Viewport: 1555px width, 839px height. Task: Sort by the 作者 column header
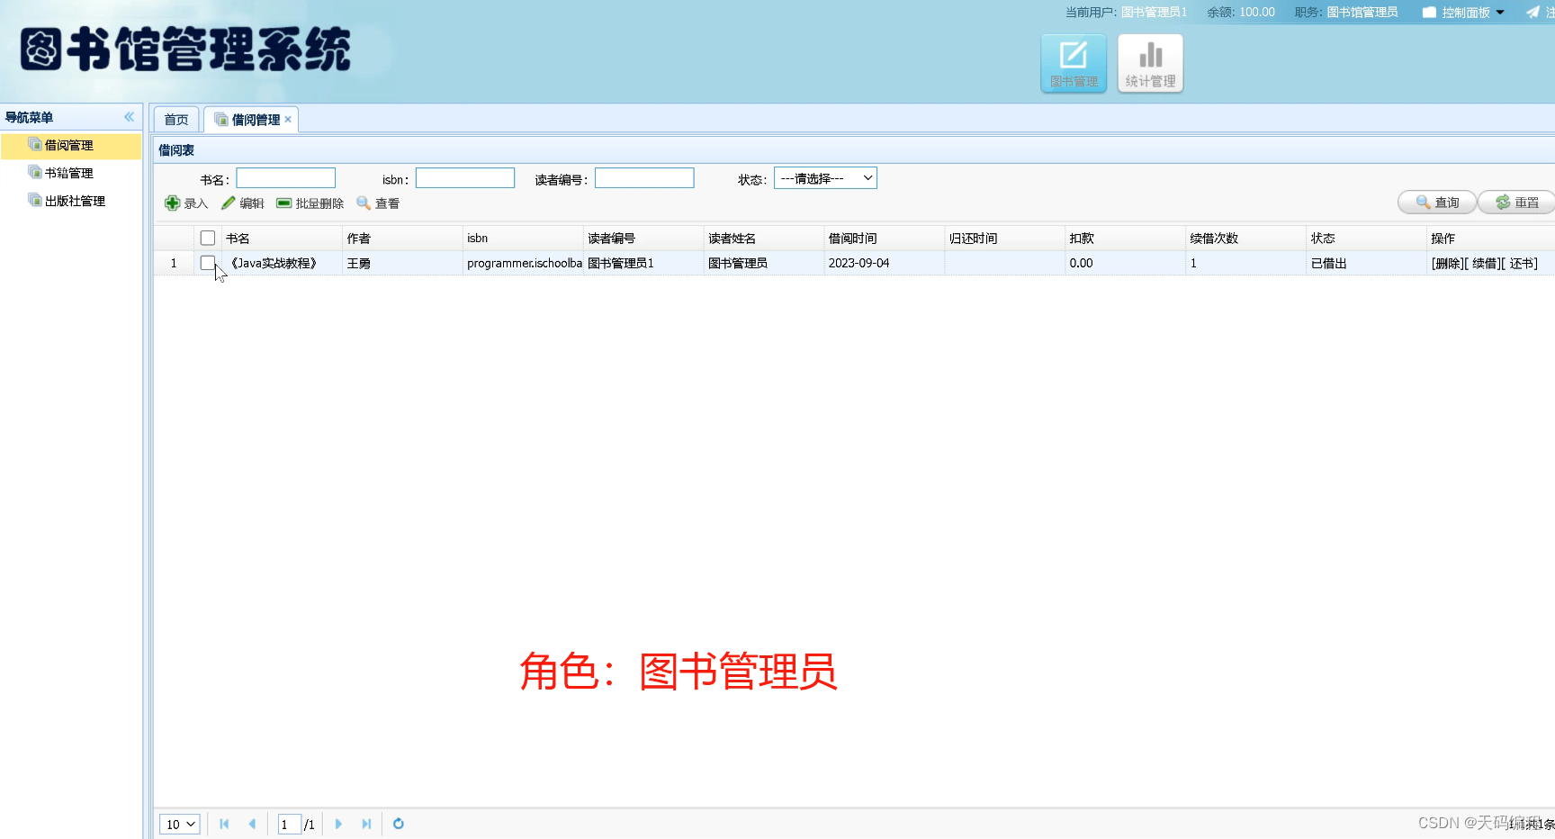click(402, 239)
